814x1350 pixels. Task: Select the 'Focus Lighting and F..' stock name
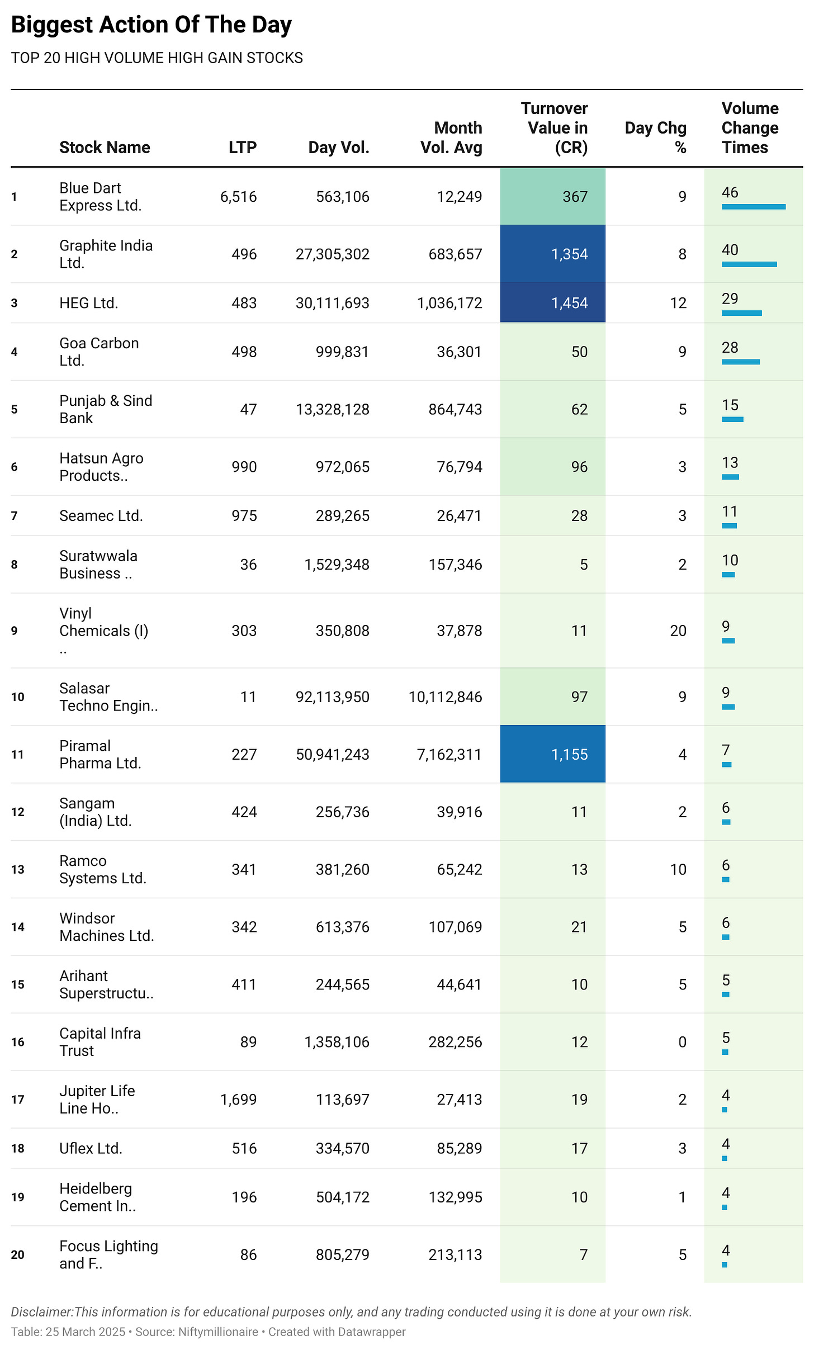(x=109, y=1255)
